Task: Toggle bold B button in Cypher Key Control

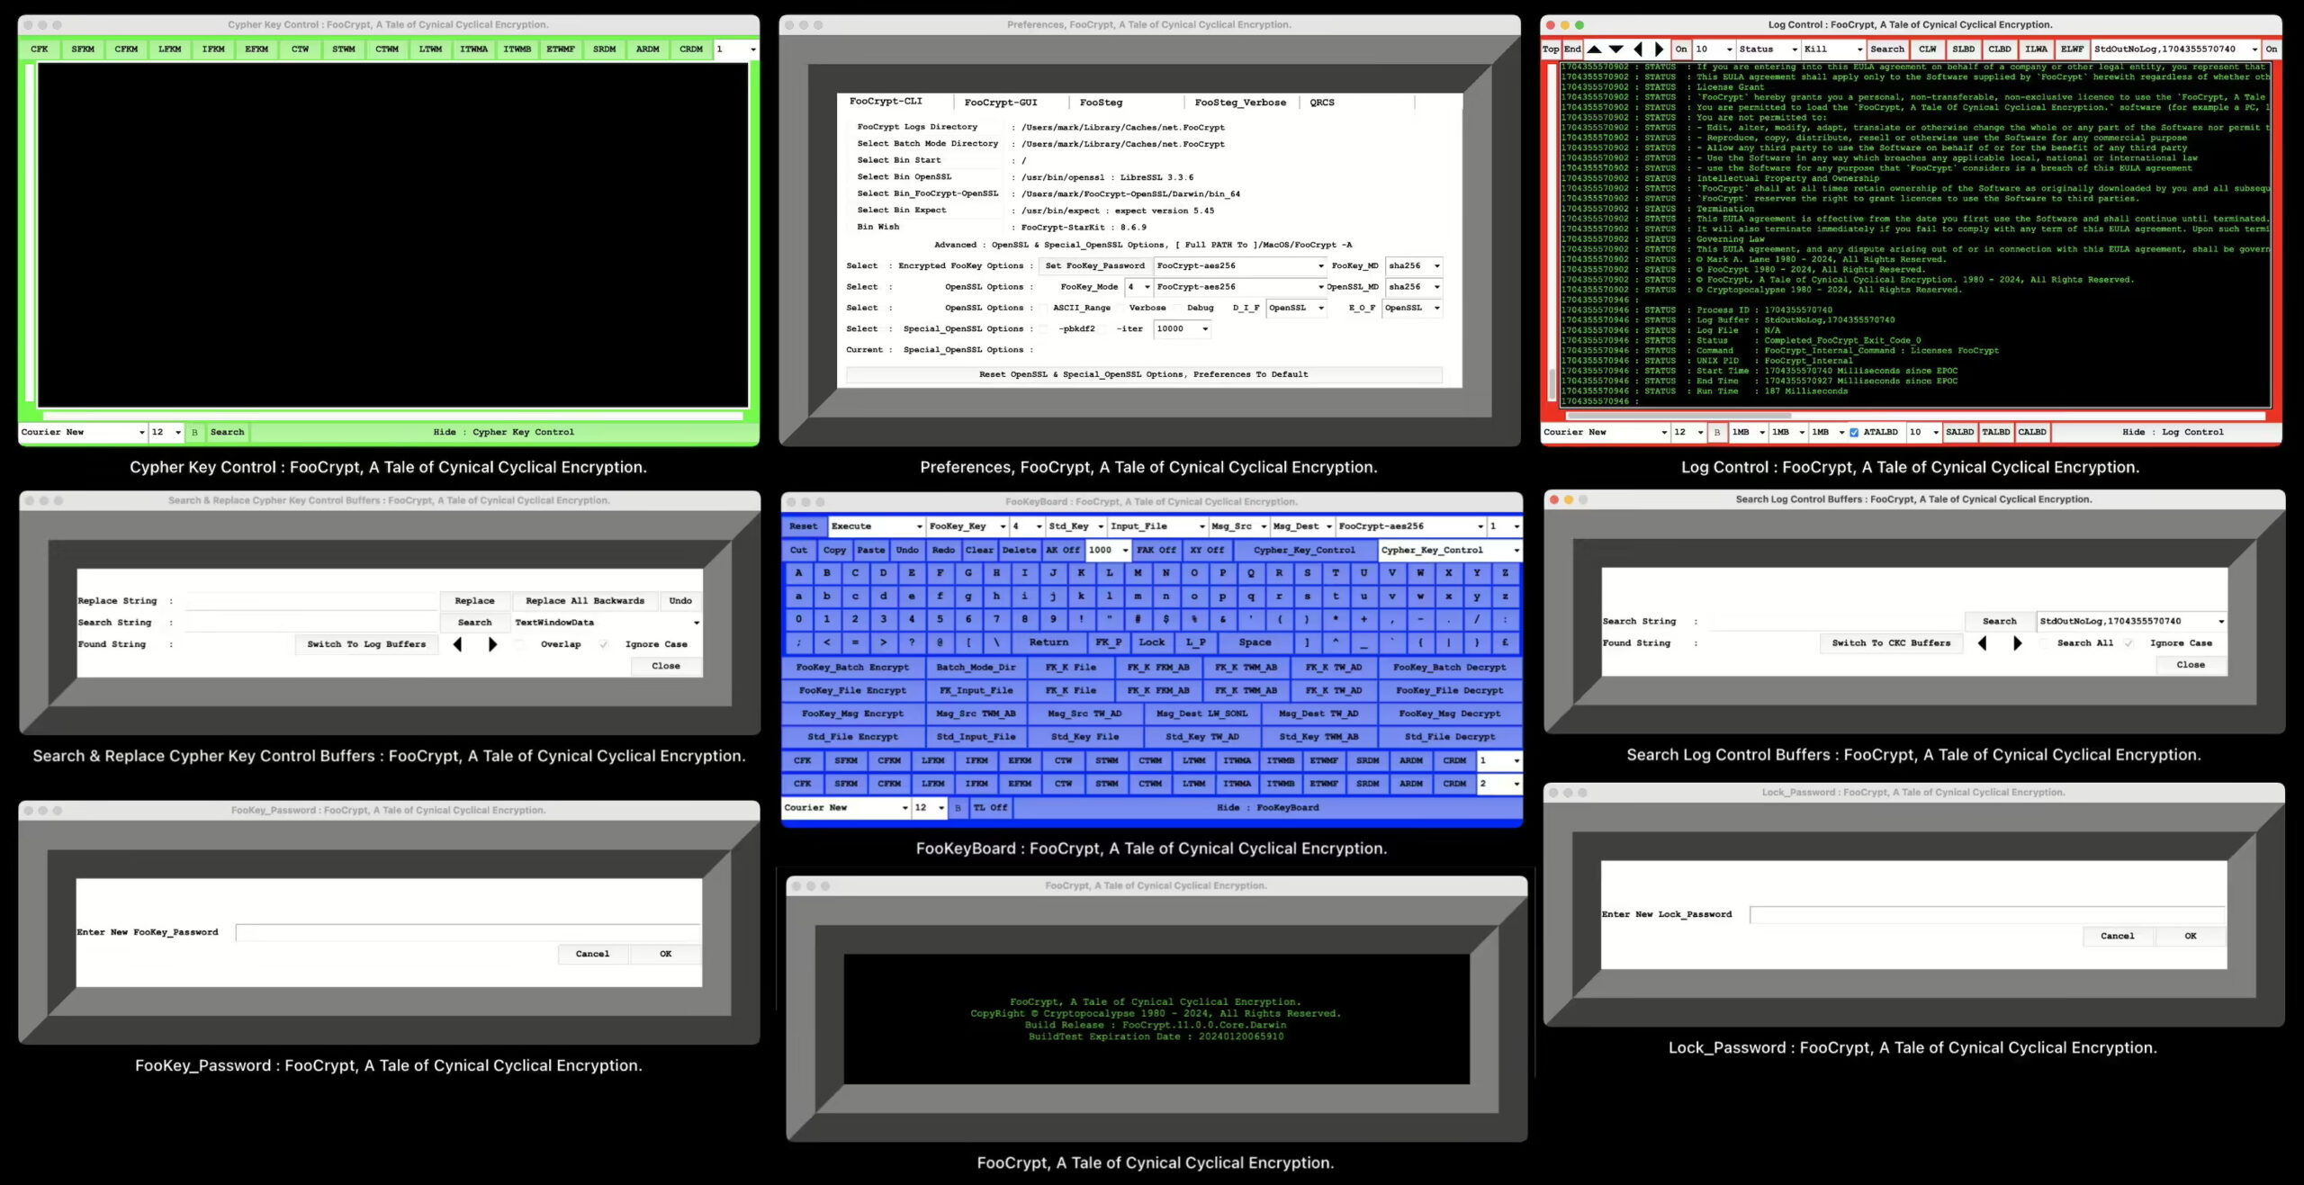Action: (x=194, y=433)
